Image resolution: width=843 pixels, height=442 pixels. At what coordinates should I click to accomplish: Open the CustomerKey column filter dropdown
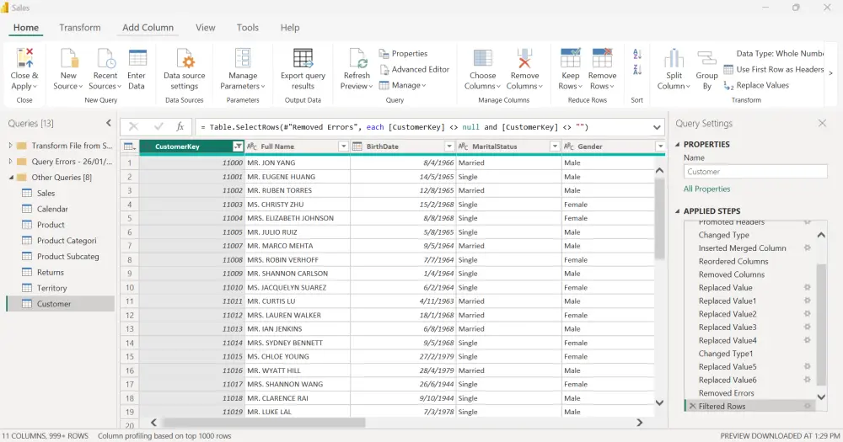click(x=238, y=146)
